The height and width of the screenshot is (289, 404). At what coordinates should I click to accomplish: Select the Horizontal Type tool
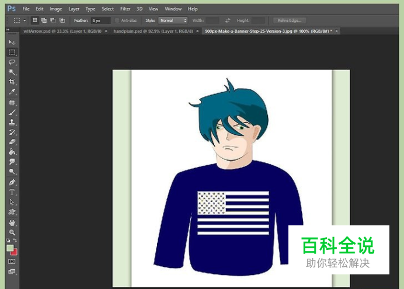tap(12, 192)
